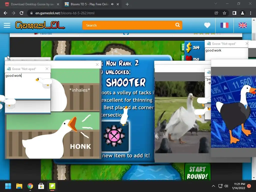Click the Desktop Goose taskbar icon
This screenshot has width=256, height=192.
tap(52, 186)
